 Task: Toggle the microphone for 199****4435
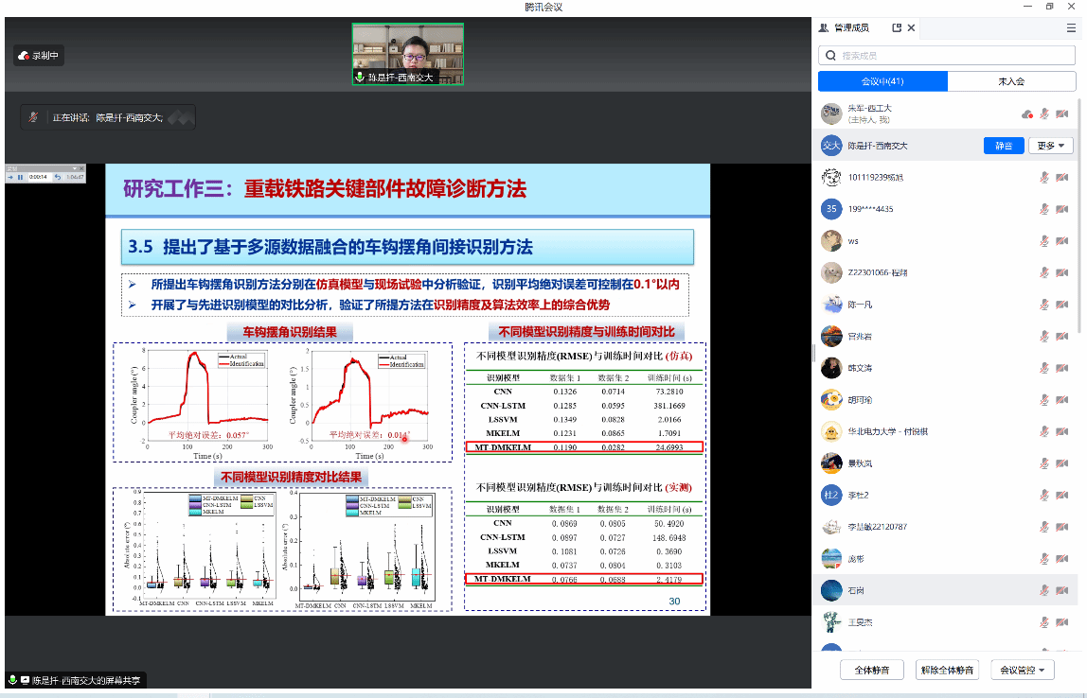click(x=1044, y=209)
